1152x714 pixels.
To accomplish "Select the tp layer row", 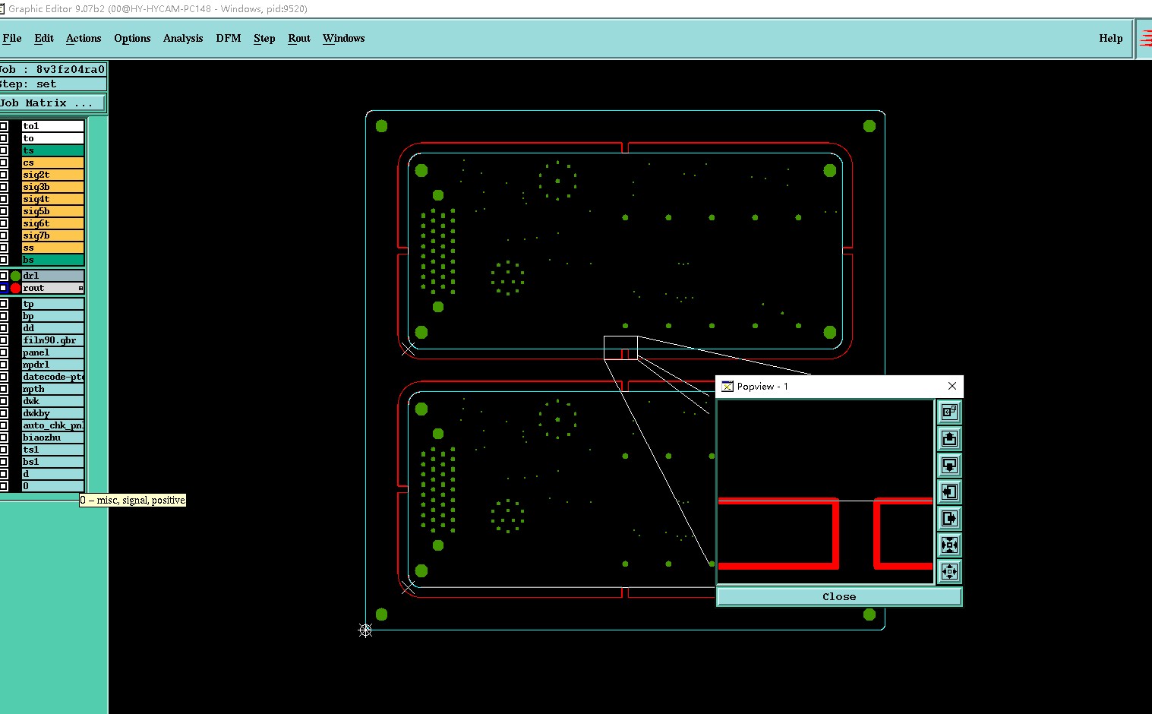I will [52, 304].
